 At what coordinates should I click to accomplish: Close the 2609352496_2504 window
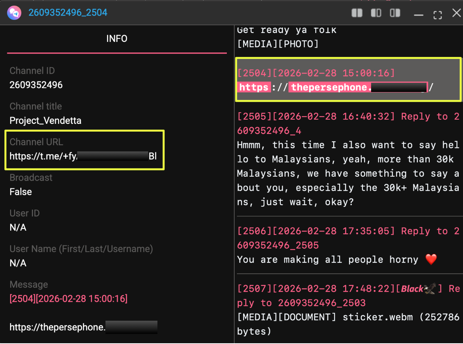pos(456,13)
